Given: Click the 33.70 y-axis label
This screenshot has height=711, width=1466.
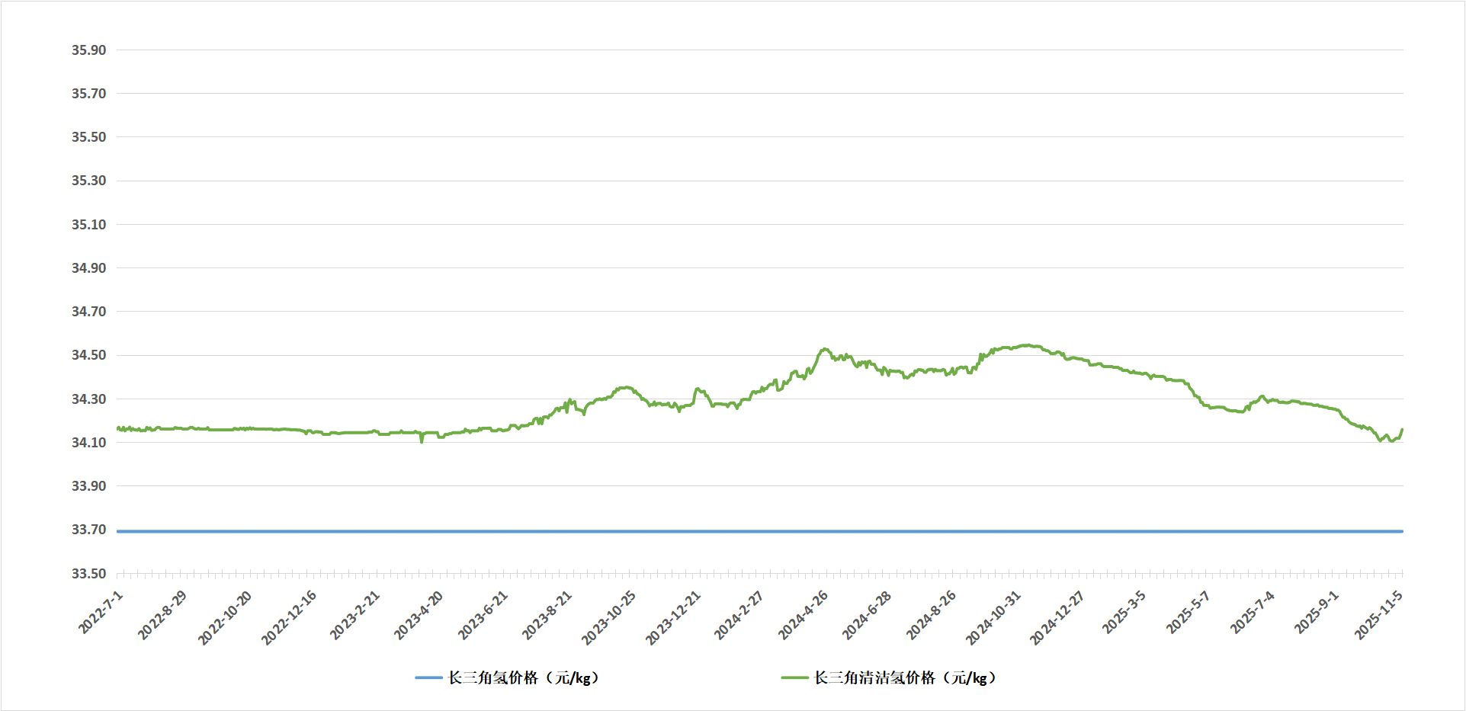Looking at the screenshot, I should pyautogui.click(x=88, y=530).
